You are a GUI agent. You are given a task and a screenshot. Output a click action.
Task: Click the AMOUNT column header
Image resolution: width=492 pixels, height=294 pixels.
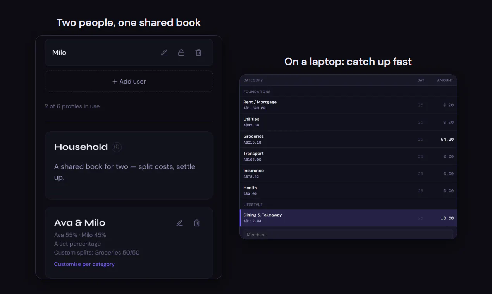pos(445,80)
